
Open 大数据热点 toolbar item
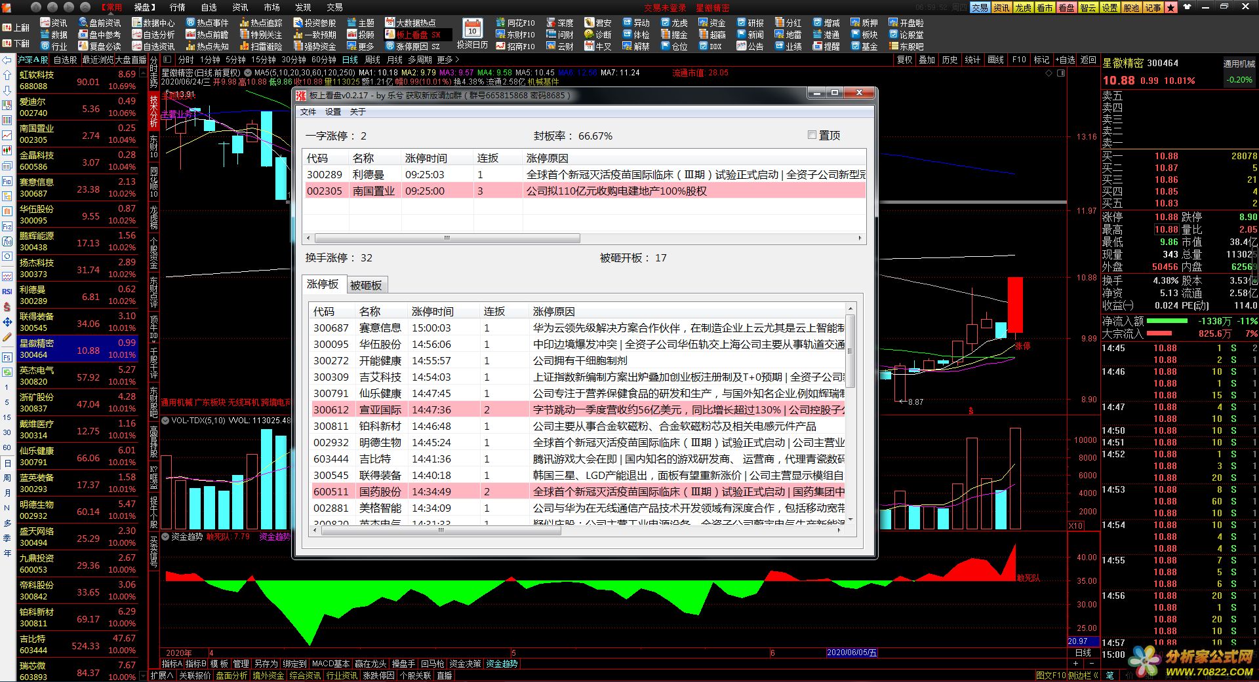[410, 23]
